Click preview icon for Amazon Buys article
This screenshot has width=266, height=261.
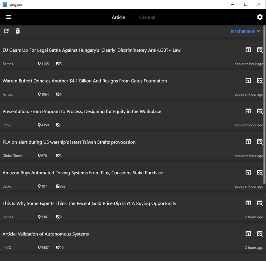click(x=260, y=172)
